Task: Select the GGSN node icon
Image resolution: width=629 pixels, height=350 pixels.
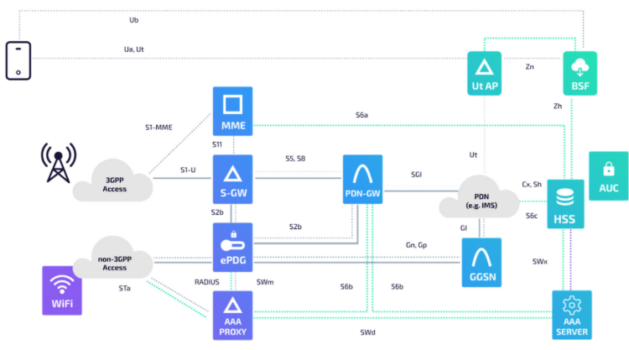Action: [481, 263]
